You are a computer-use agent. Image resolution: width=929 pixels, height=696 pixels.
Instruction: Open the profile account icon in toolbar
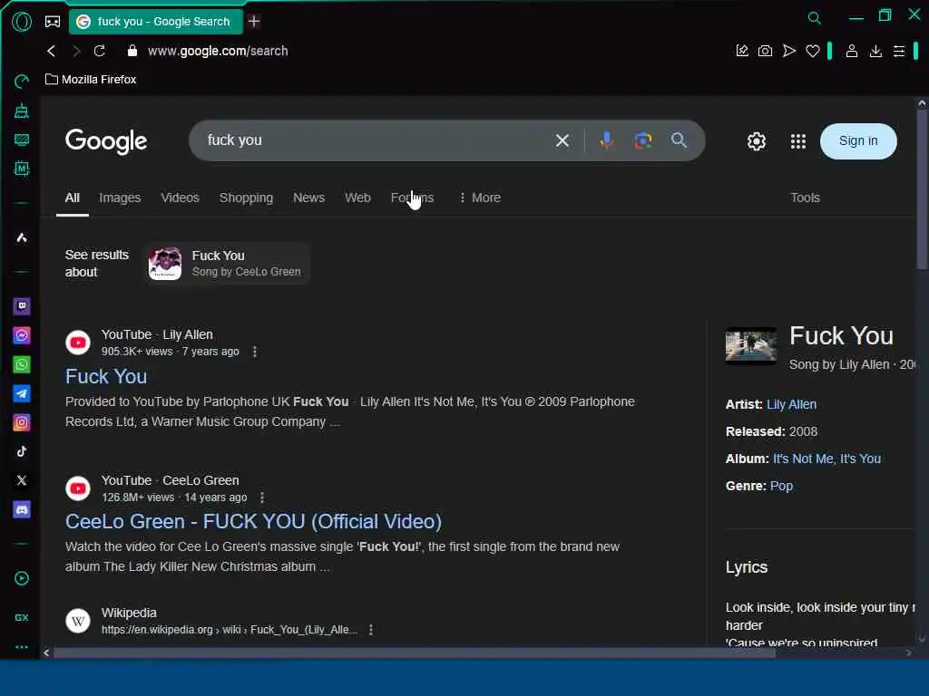coord(851,51)
